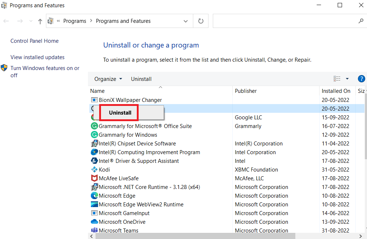Click the XBMC Foundation publisher cell

click(x=256, y=170)
